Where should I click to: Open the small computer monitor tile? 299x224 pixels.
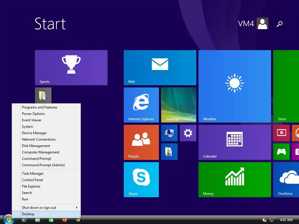click(x=169, y=133)
